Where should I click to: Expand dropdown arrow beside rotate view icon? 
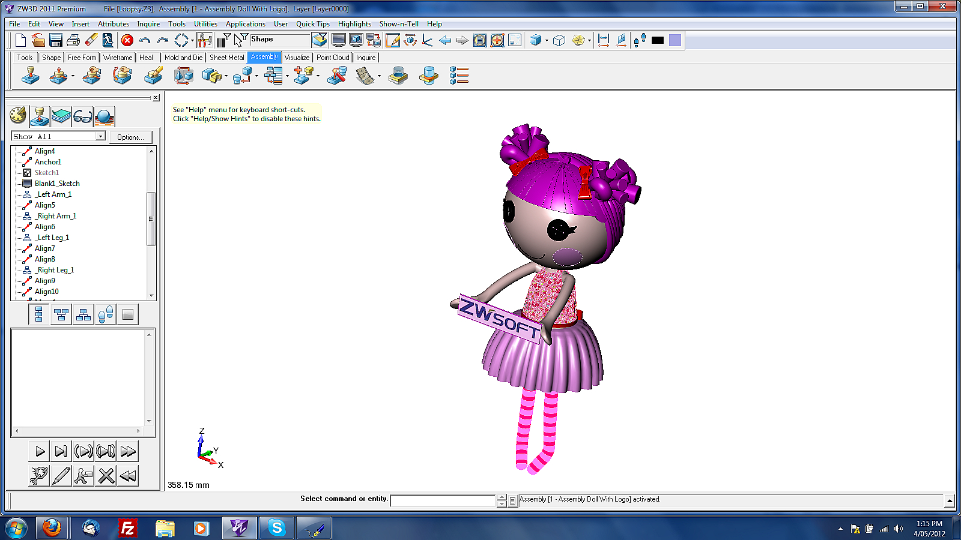[192, 41]
